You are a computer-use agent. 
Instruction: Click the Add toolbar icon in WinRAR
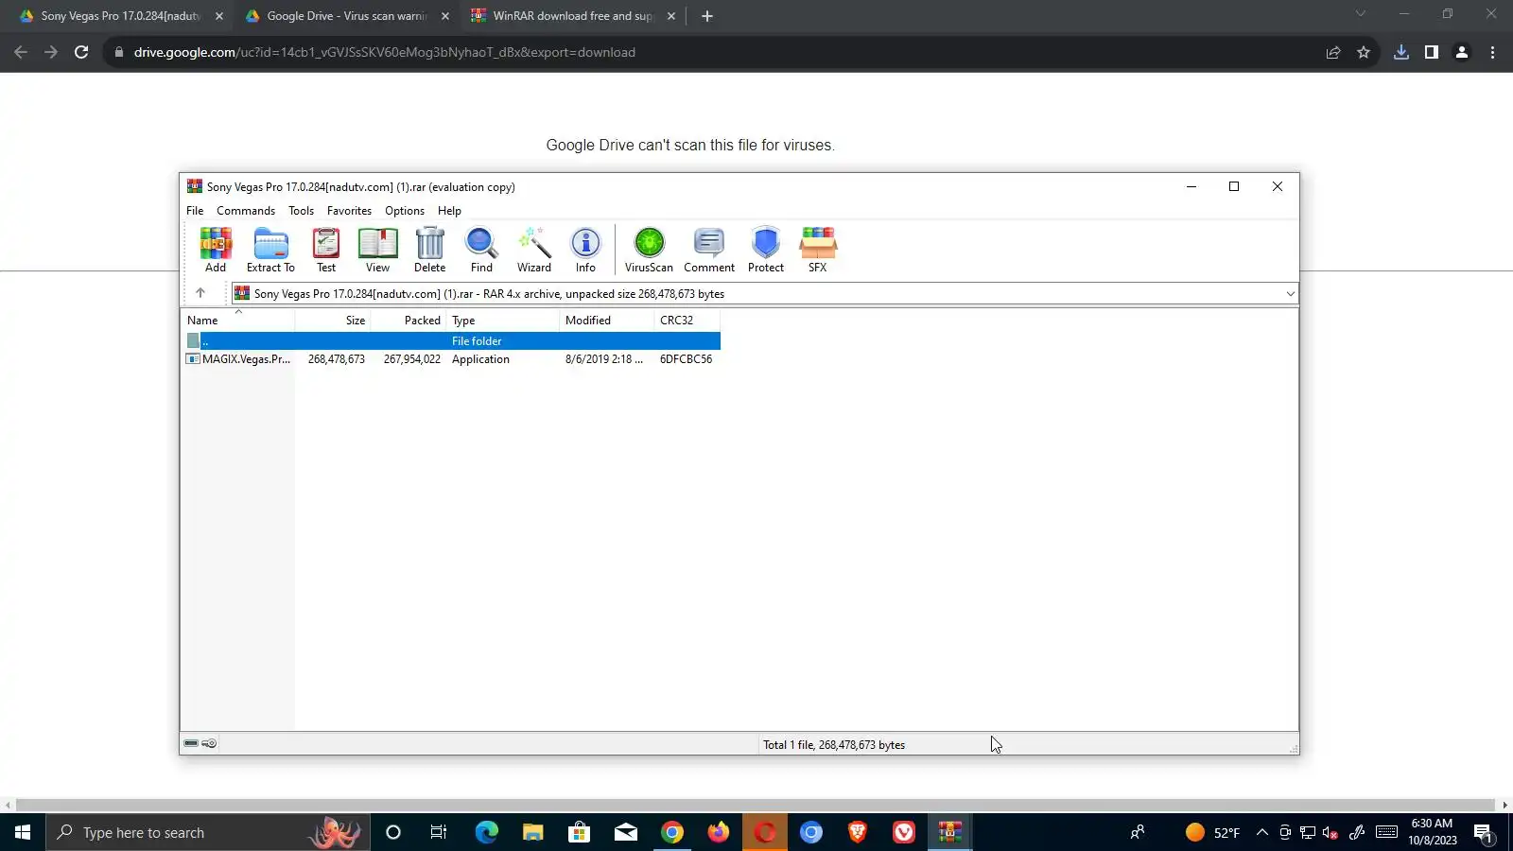click(x=216, y=250)
